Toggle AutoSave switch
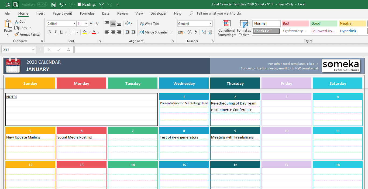 (x=42, y=5)
